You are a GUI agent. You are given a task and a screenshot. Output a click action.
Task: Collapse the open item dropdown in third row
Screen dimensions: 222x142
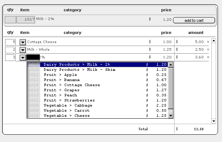pos(23,58)
